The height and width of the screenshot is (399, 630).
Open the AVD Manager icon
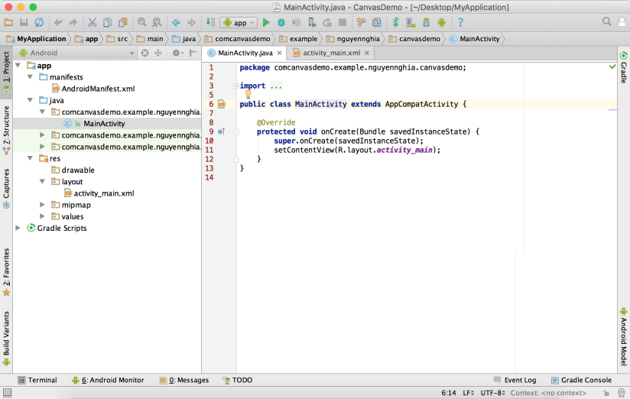[411, 22]
